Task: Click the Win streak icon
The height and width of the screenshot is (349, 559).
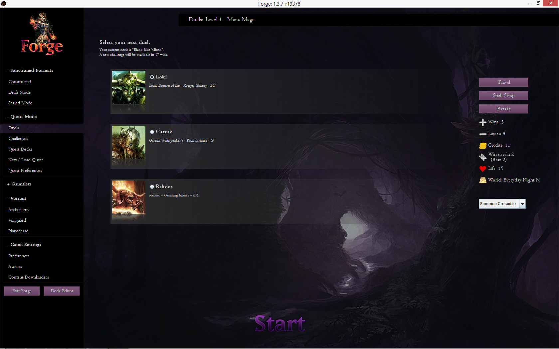Action: (x=483, y=157)
